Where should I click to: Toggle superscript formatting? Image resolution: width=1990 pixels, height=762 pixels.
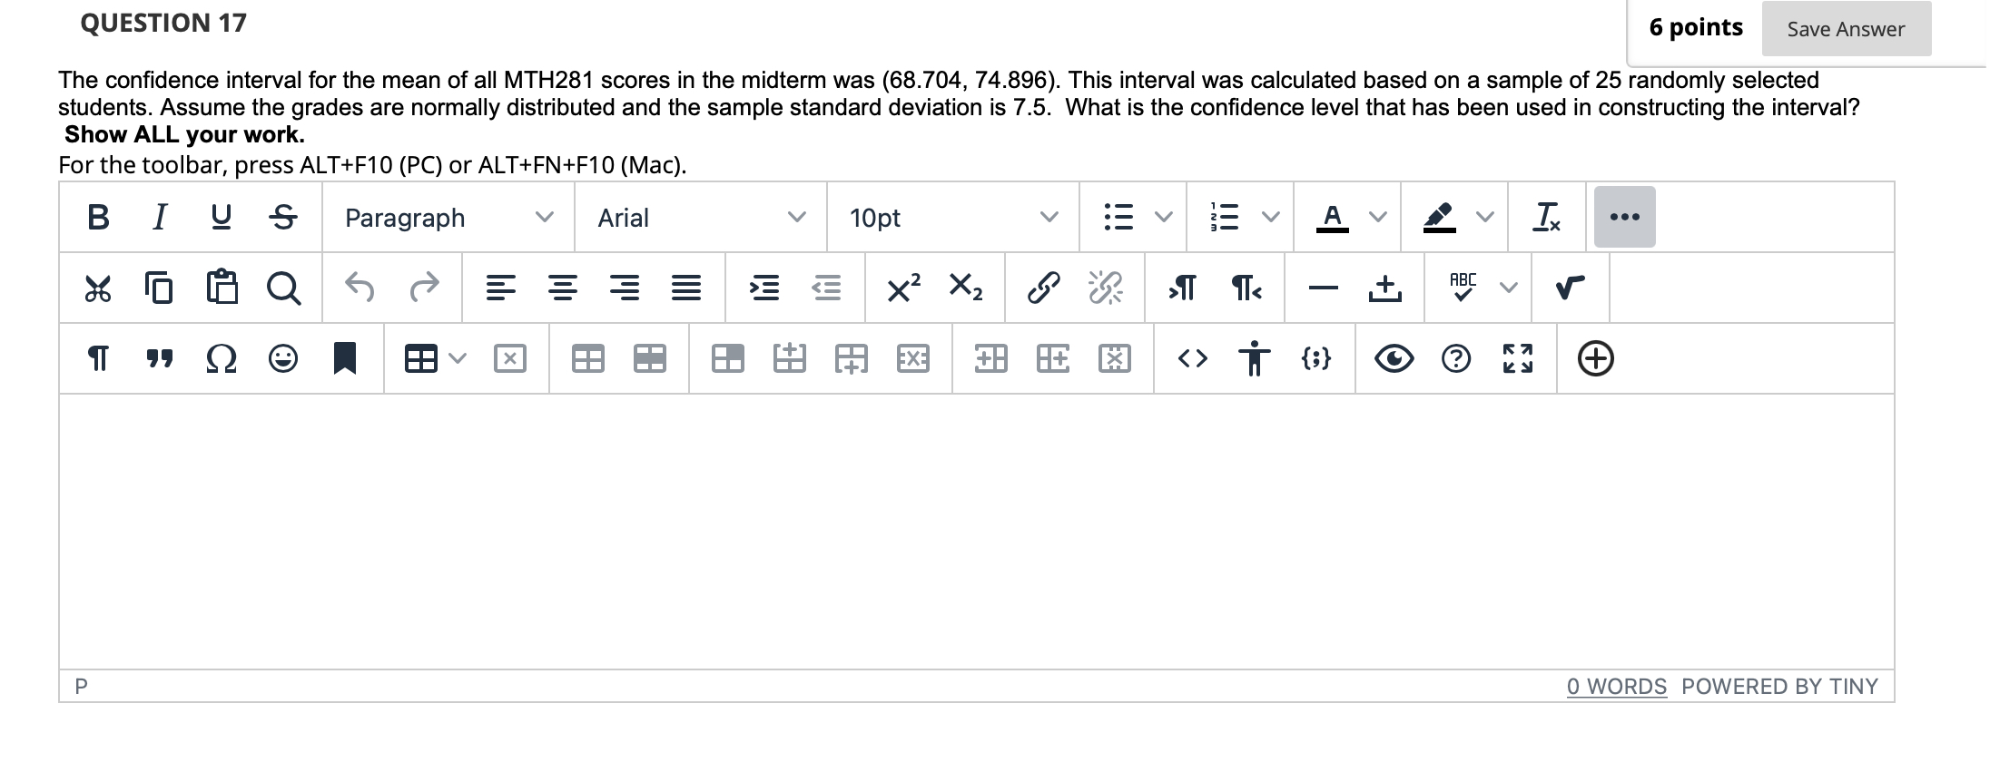click(x=904, y=288)
